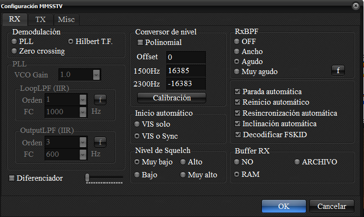Switch to the TX tab
Viewport: 364px width, 217px height.
(40, 20)
